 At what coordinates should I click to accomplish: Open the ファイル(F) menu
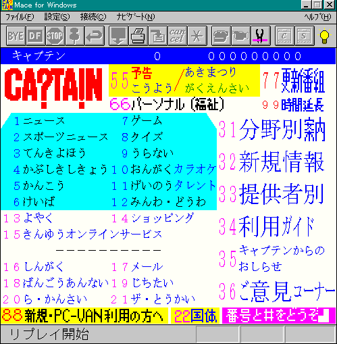coord(20,17)
